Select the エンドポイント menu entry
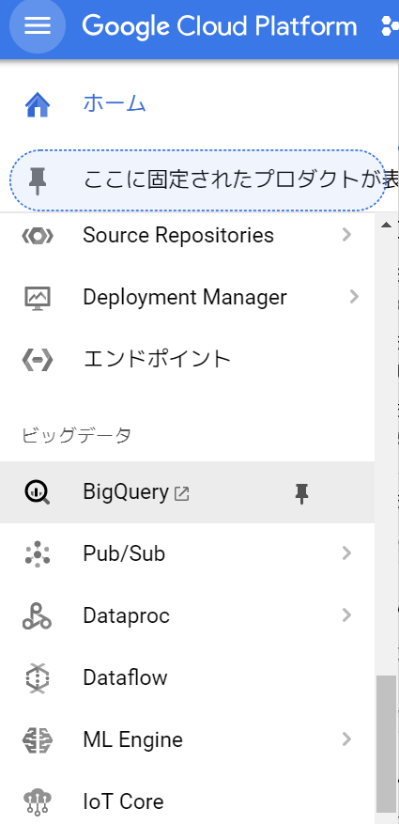The width and height of the screenshot is (399, 824). 188,360
